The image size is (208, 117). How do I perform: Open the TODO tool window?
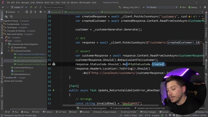[x=36, y=112]
